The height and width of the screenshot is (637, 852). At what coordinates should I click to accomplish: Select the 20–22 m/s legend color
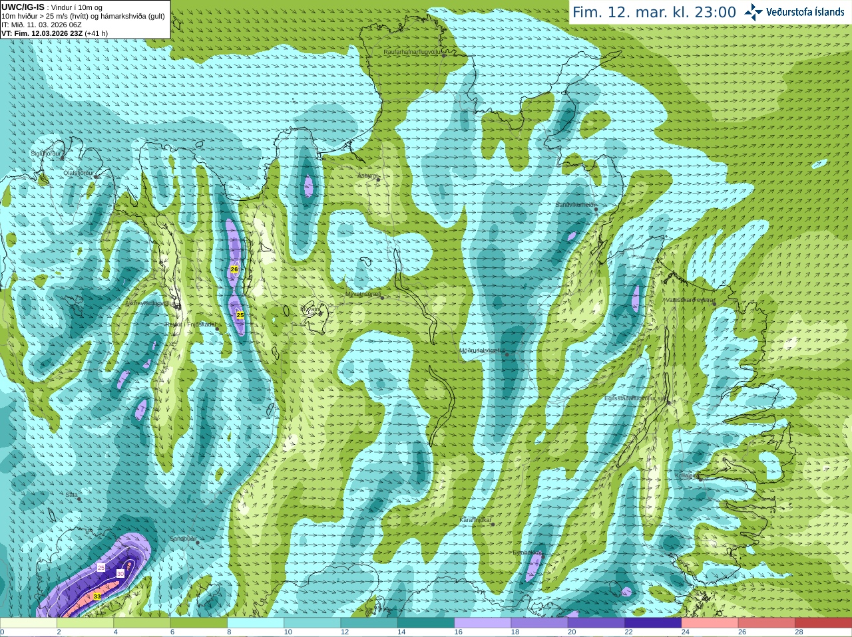point(596,623)
